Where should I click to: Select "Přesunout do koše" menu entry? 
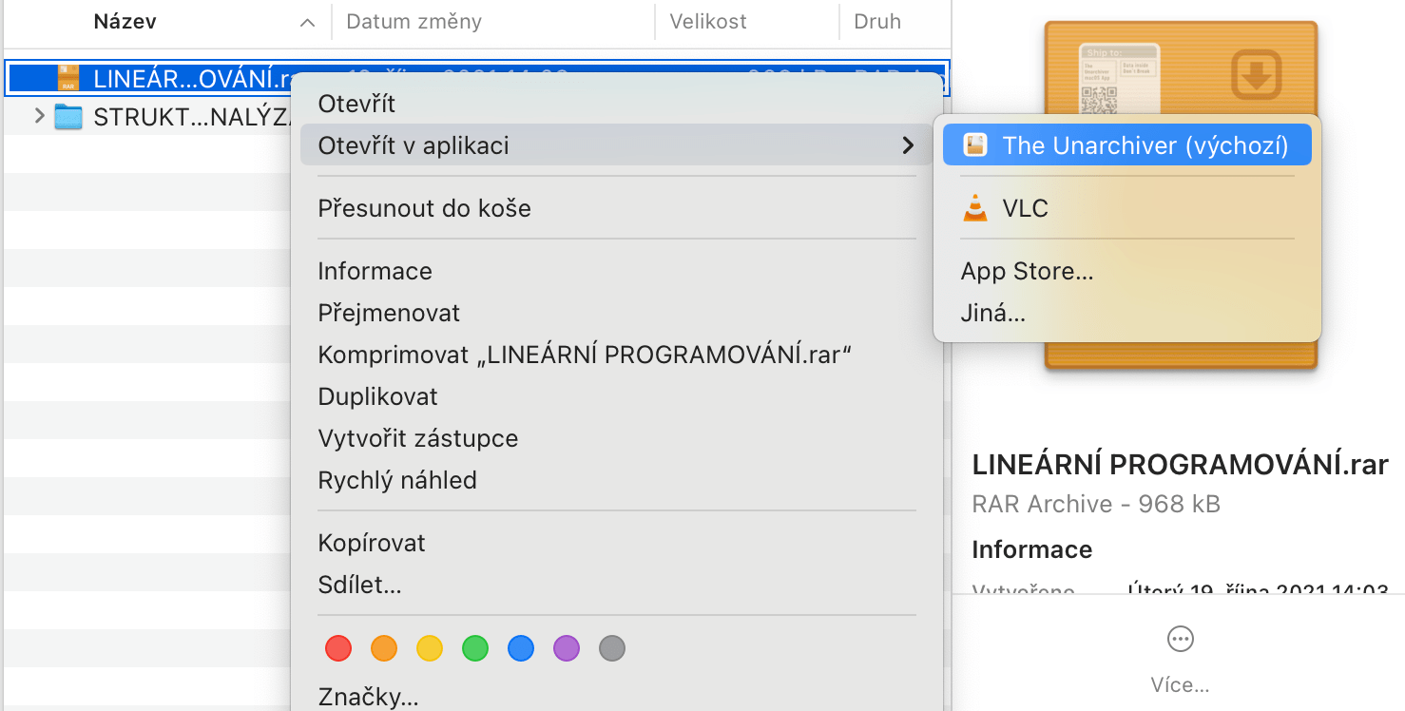click(x=424, y=208)
